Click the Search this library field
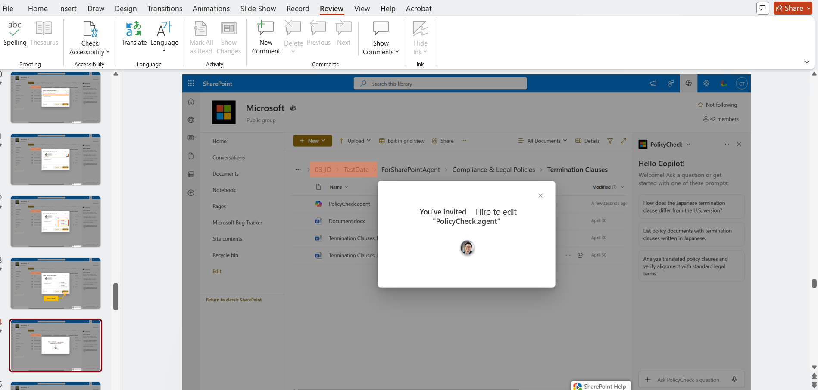 [440, 84]
